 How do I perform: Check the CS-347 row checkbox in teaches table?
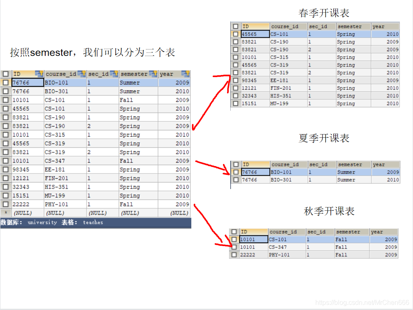click(x=5, y=161)
